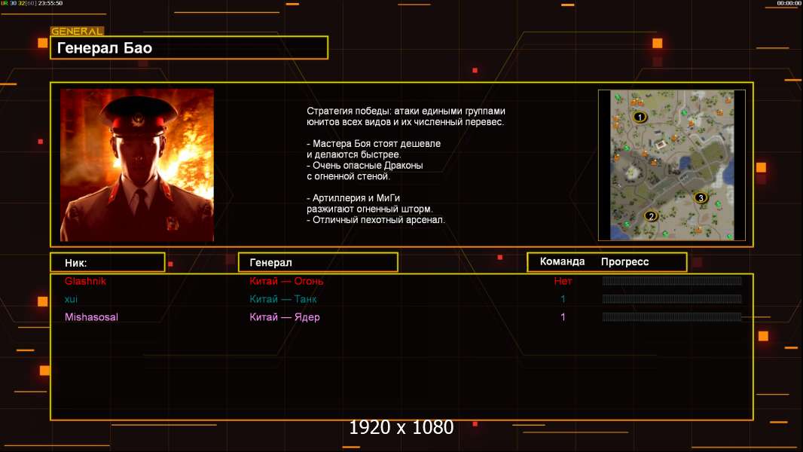Click the 'Генерал Бао' title box
Screen dimensions: 803x452
tap(189, 47)
